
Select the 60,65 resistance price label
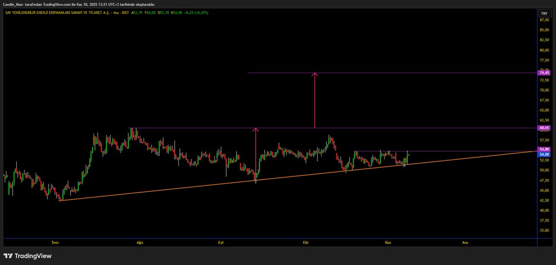(x=544, y=128)
